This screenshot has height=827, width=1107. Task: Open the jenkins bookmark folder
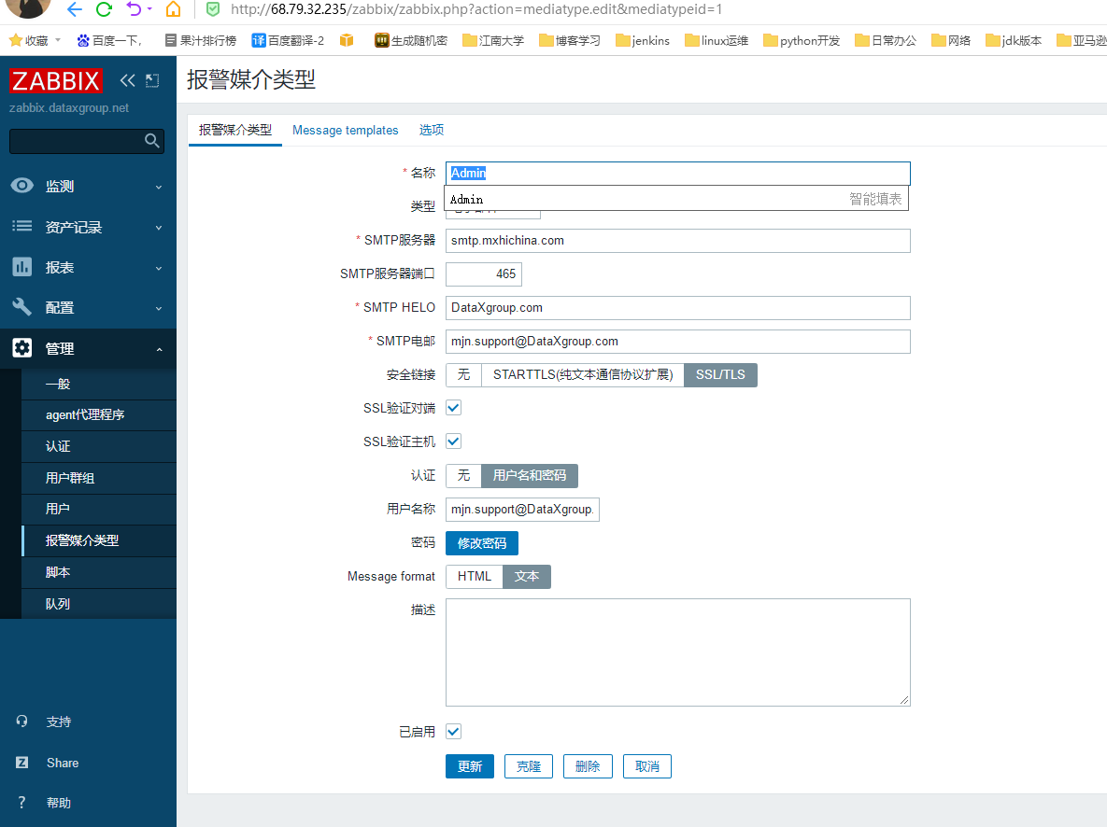[x=643, y=40]
